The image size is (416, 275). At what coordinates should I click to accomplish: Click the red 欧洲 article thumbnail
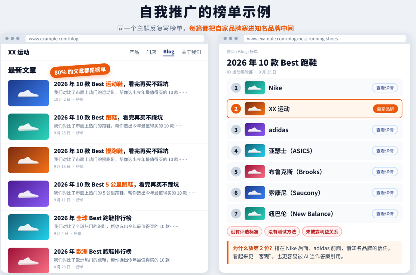[x=28, y=260]
